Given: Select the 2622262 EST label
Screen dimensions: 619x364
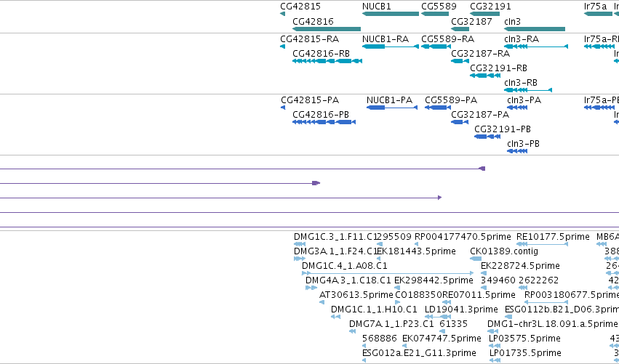Looking at the screenshot, I should point(538,280).
